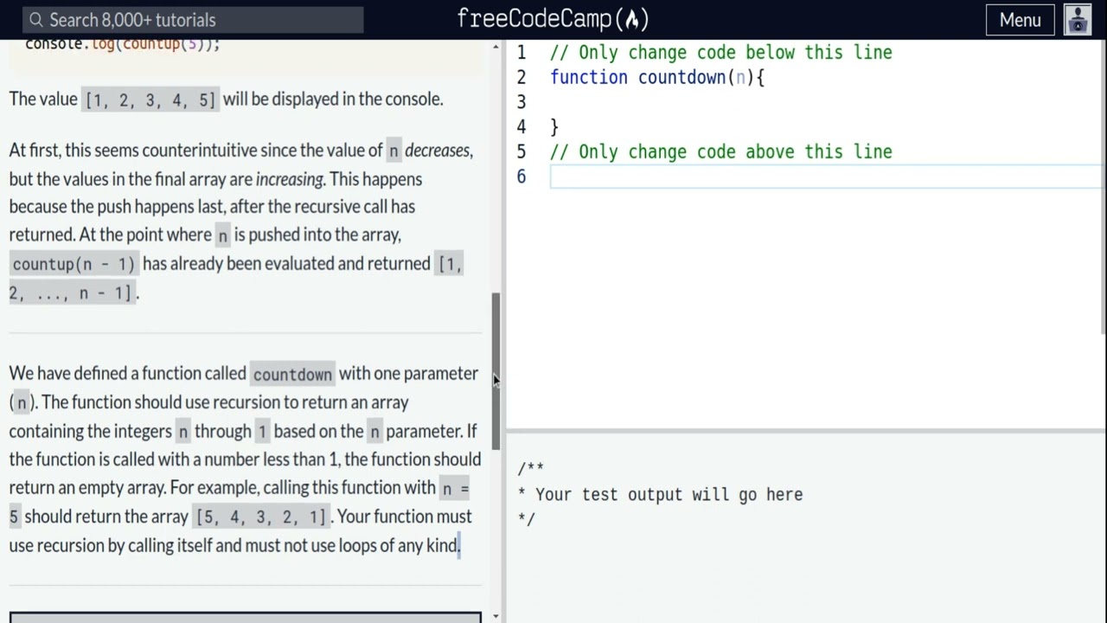
Task: Click line number 2 in editor gutter
Action: [x=521, y=77]
